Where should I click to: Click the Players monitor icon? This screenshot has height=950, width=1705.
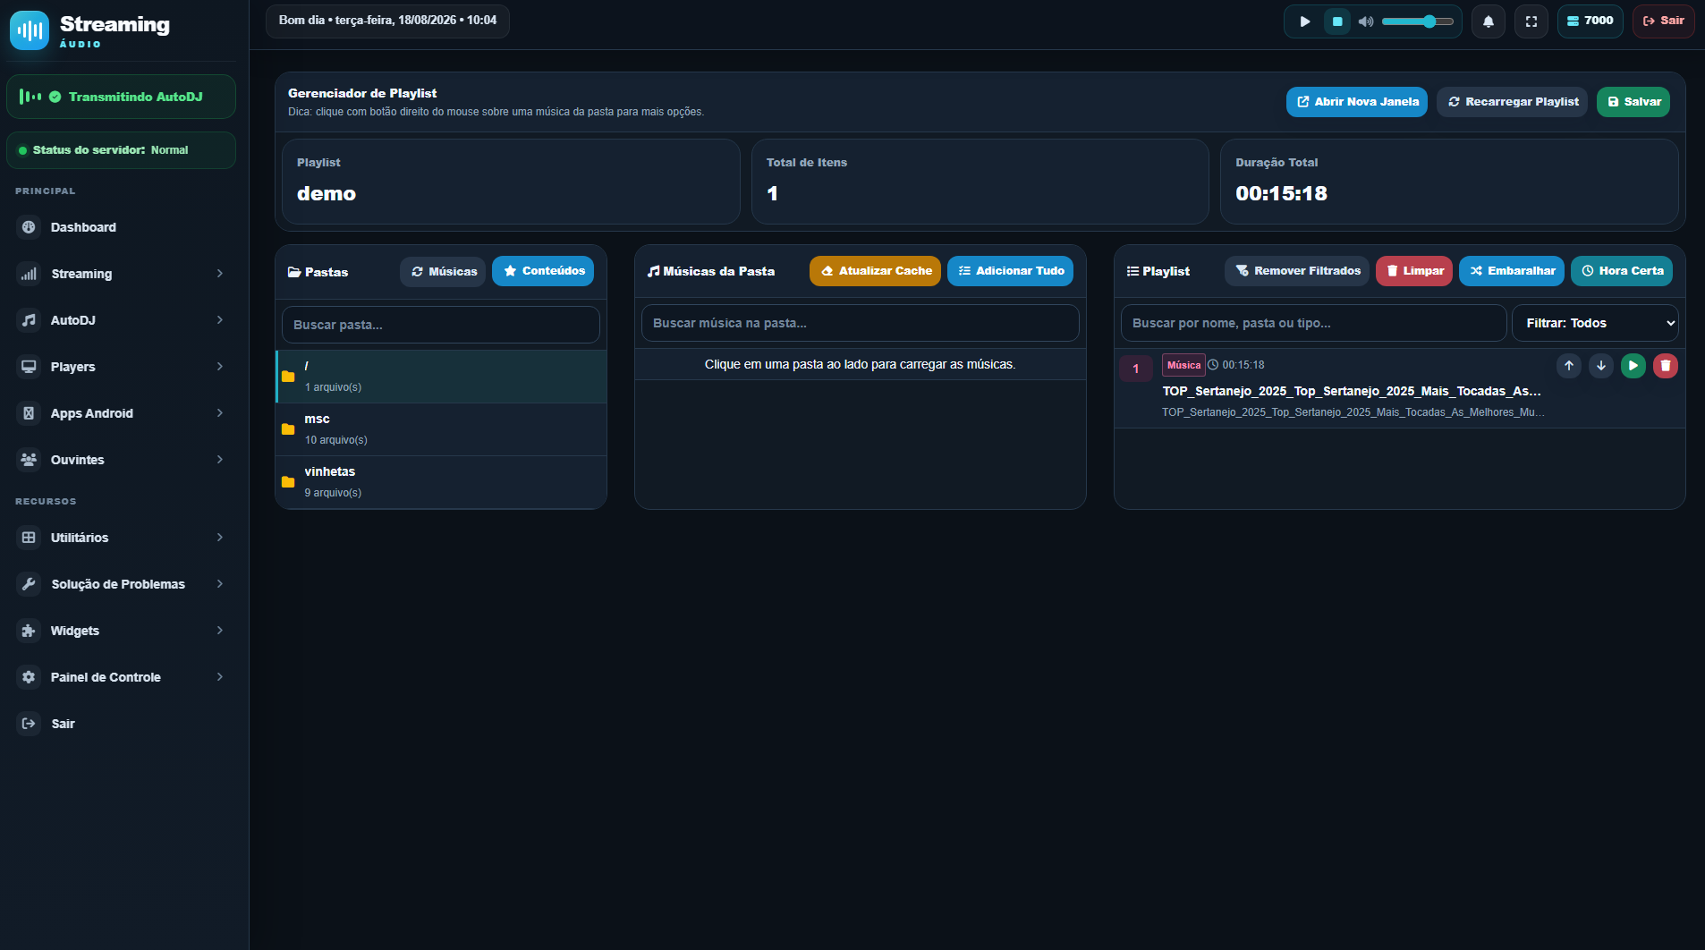click(29, 367)
